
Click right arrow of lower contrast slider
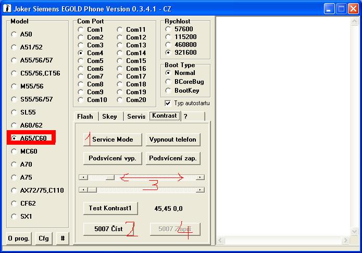(x=200, y=189)
